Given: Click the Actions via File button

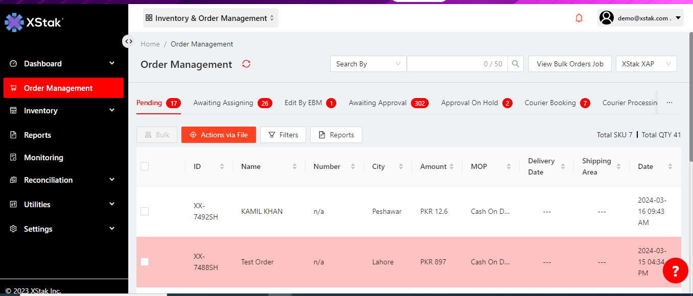Looking at the screenshot, I should [x=218, y=135].
